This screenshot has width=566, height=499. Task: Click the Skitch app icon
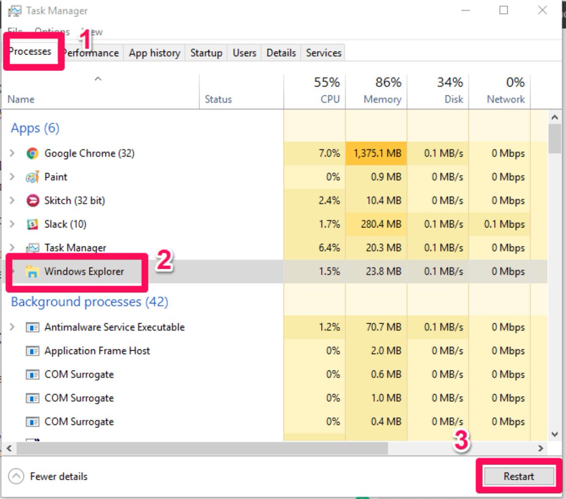click(32, 200)
